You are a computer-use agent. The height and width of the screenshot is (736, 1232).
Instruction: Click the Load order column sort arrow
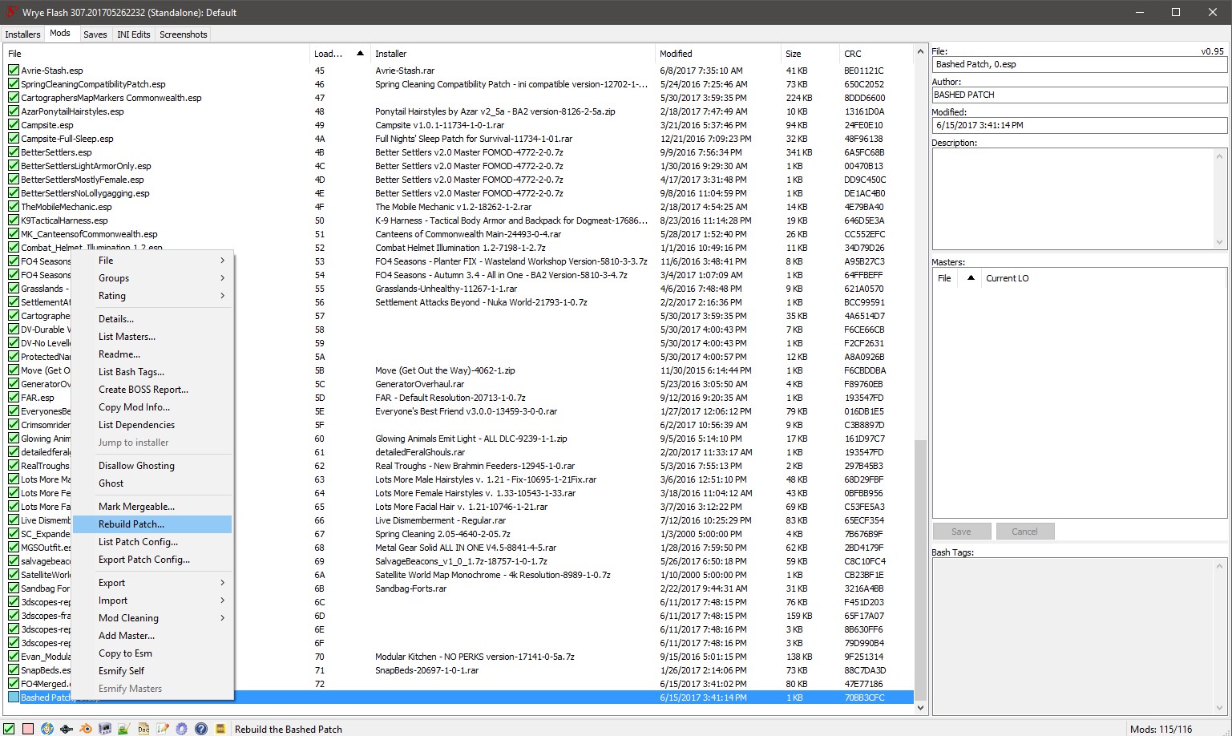pyautogui.click(x=360, y=54)
